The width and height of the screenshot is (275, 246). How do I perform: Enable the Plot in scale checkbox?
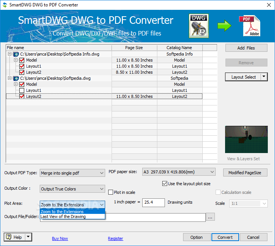111,192
